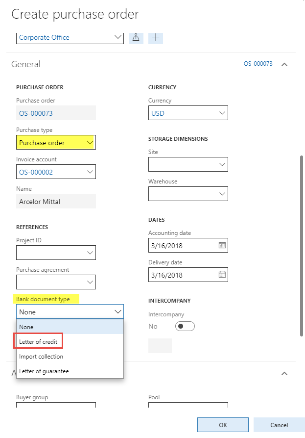
Task: Click into the Project ID field
Action: [x=51, y=253]
